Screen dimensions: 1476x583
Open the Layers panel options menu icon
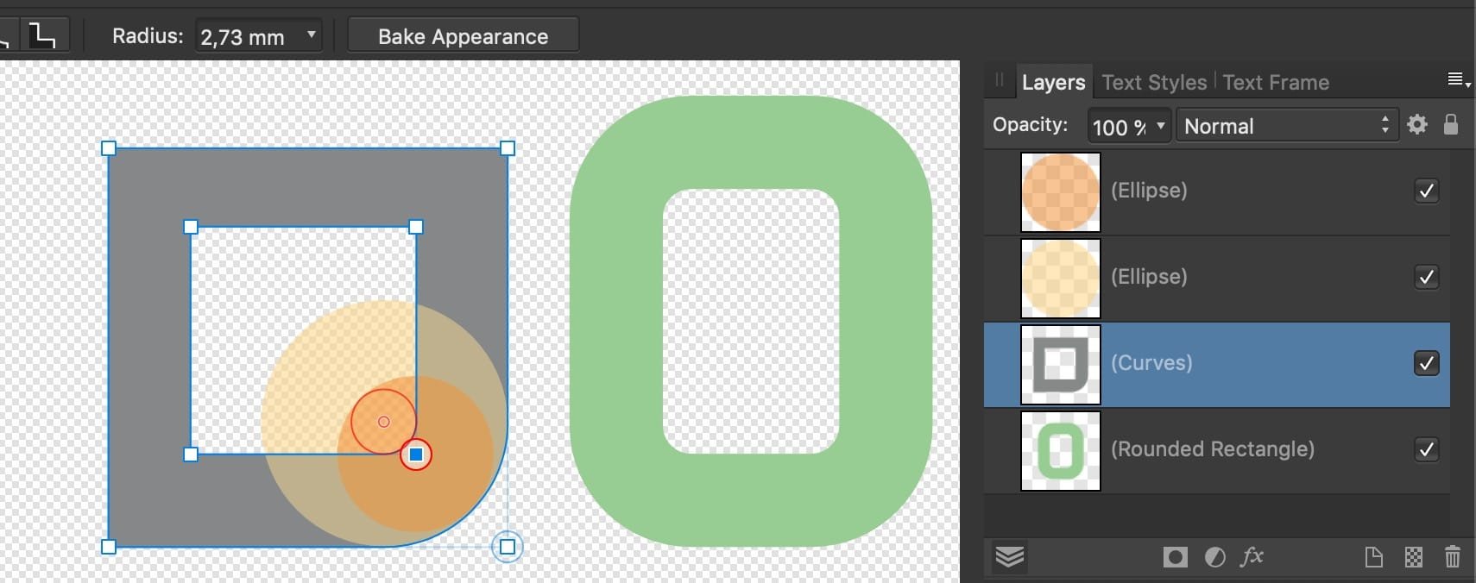click(x=1459, y=80)
